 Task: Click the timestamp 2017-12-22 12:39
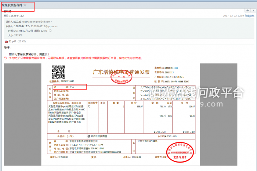pyautogui.click(x=234, y=16)
